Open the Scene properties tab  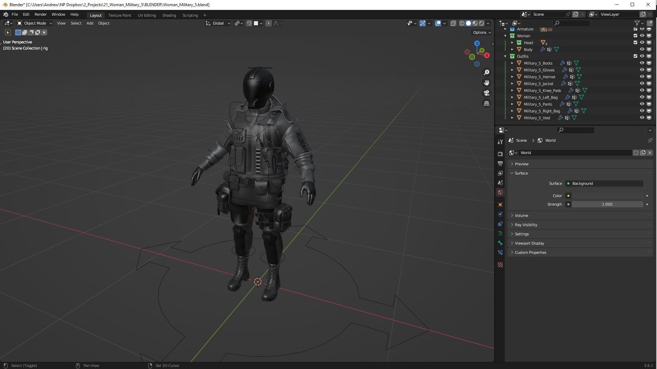(x=500, y=183)
